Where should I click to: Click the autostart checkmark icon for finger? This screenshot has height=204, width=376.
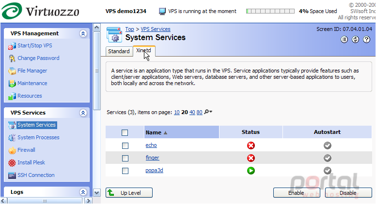click(328, 158)
